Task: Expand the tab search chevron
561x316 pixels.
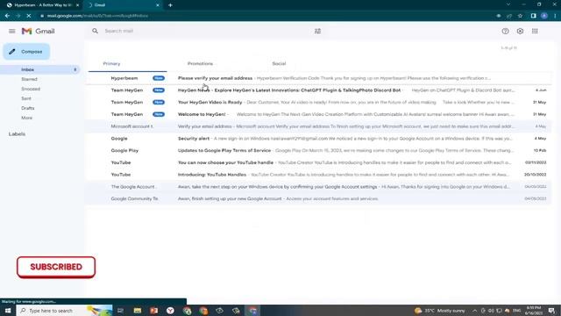Action: (x=508, y=4)
